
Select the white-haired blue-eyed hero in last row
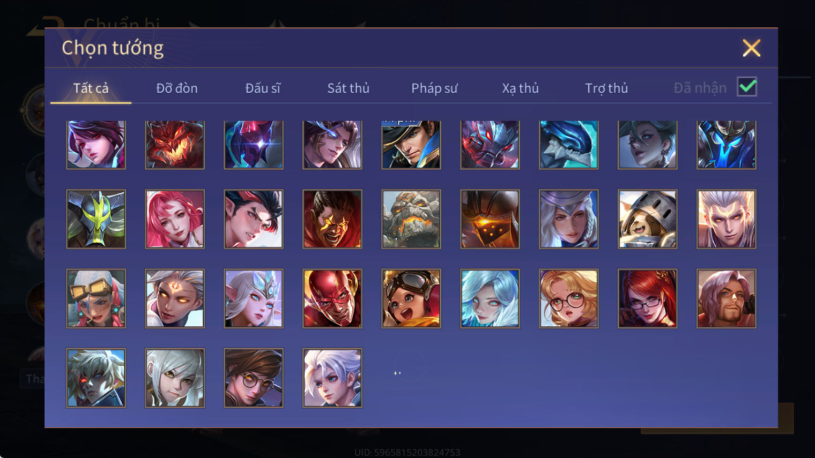332,378
